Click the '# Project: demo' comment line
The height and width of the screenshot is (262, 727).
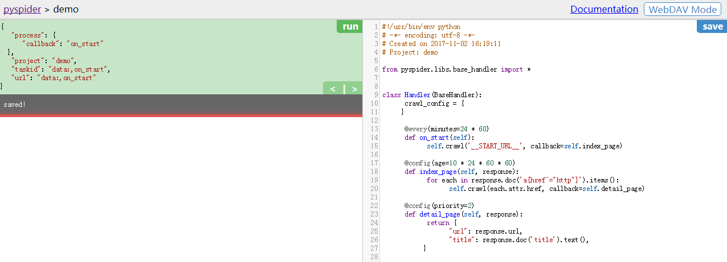[410, 52]
